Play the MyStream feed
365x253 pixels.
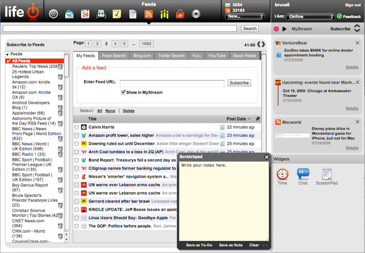pyautogui.click(x=284, y=28)
